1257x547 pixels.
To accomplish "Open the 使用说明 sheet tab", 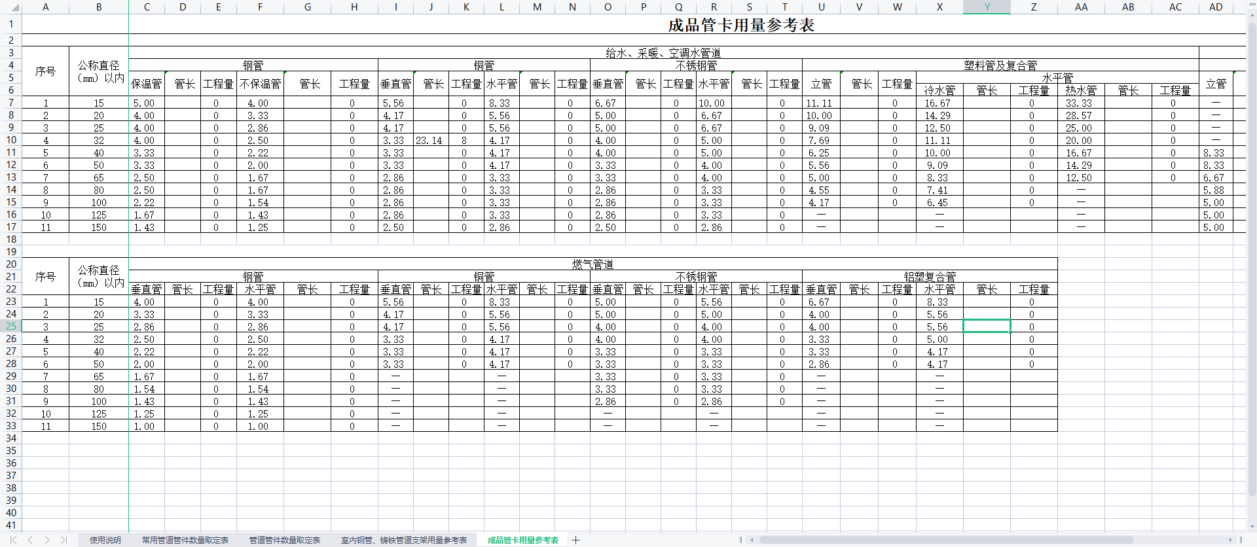I will (105, 540).
